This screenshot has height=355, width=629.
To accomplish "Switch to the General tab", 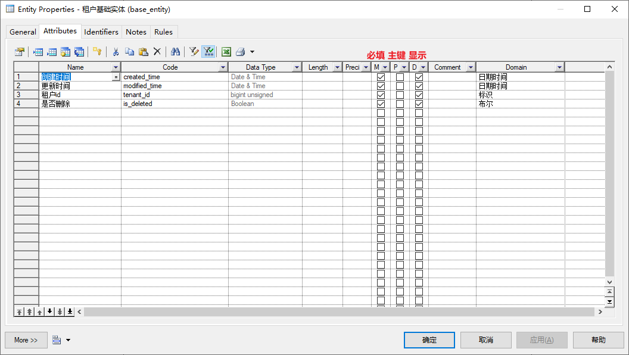I will point(23,32).
